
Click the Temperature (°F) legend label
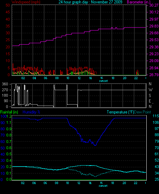(x=120, y=112)
